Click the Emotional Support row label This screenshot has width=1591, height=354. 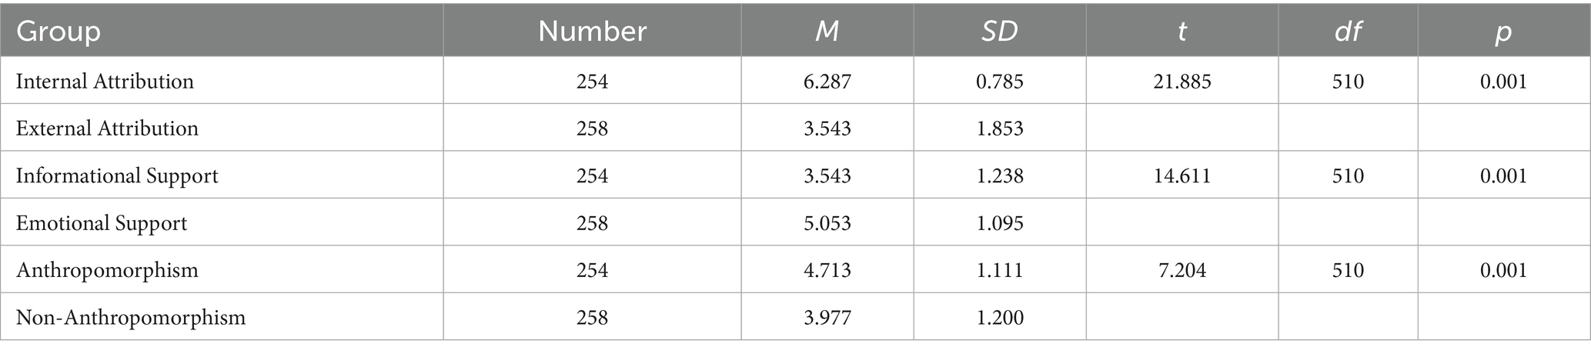(x=102, y=223)
